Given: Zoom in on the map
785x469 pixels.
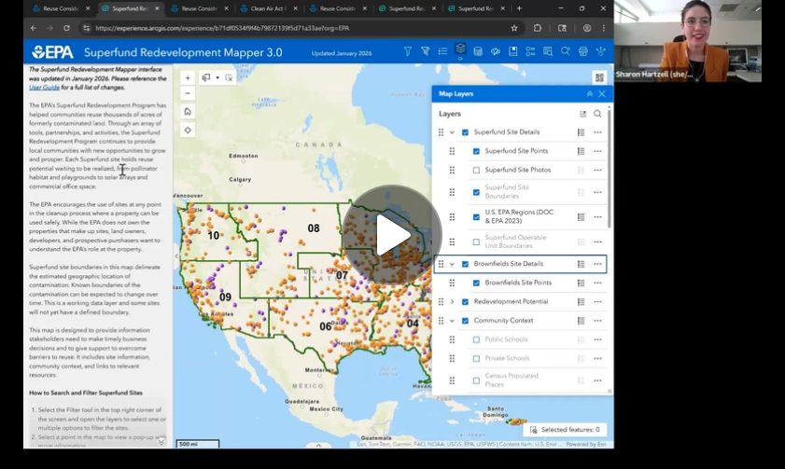Looking at the screenshot, I should [x=188, y=78].
